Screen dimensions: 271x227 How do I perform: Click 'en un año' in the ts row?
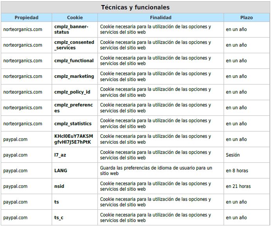pos(236,202)
